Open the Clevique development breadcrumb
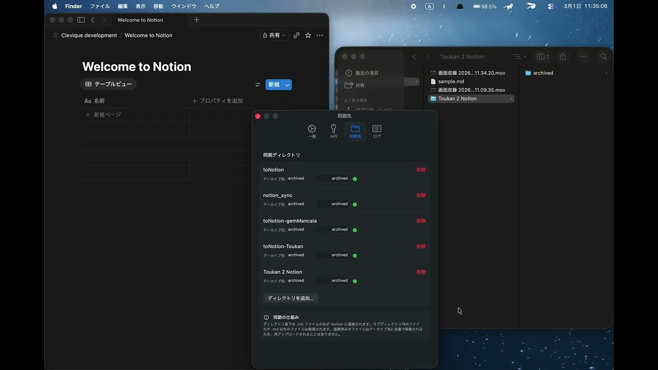 point(89,35)
